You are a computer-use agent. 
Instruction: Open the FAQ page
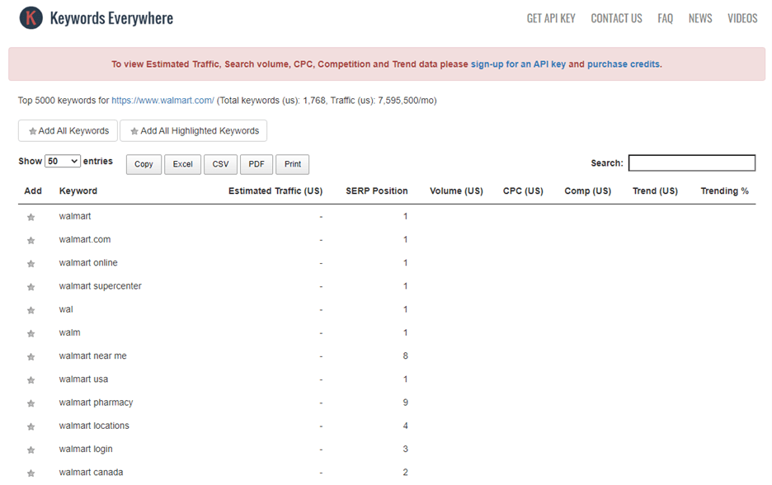click(665, 18)
